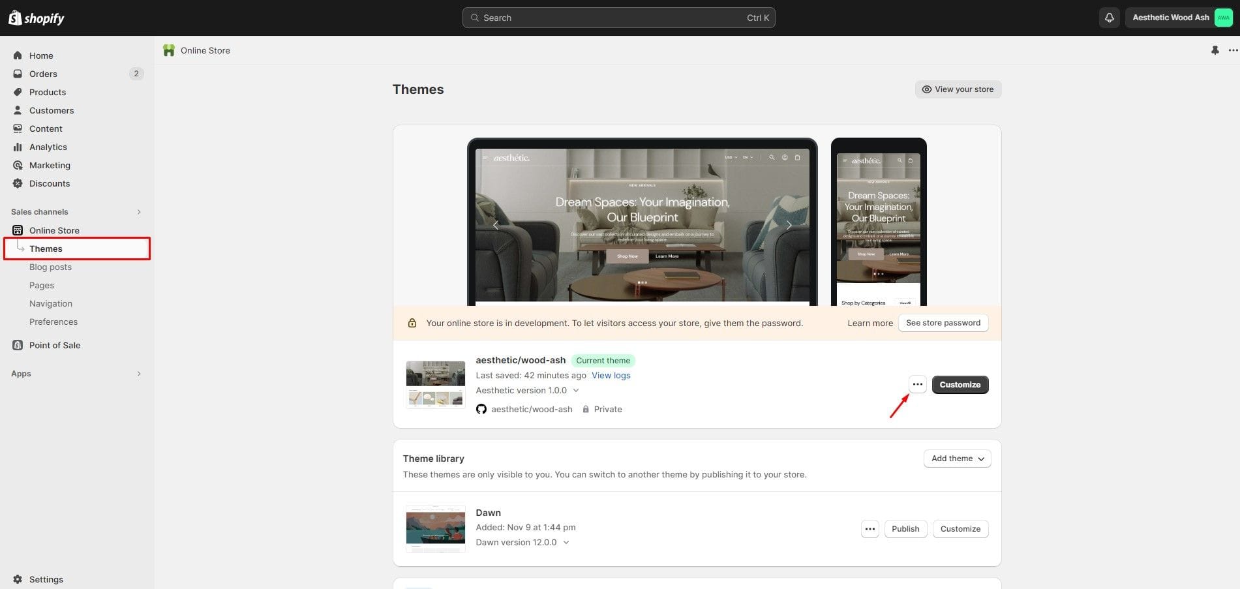This screenshot has height=589, width=1240.
Task: Open the View logs link
Action: (x=611, y=375)
